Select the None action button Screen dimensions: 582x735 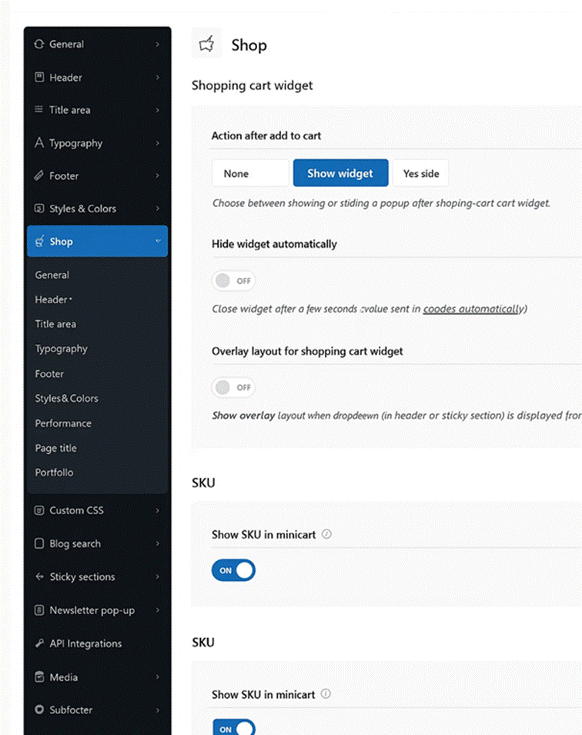tap(250, 173)
